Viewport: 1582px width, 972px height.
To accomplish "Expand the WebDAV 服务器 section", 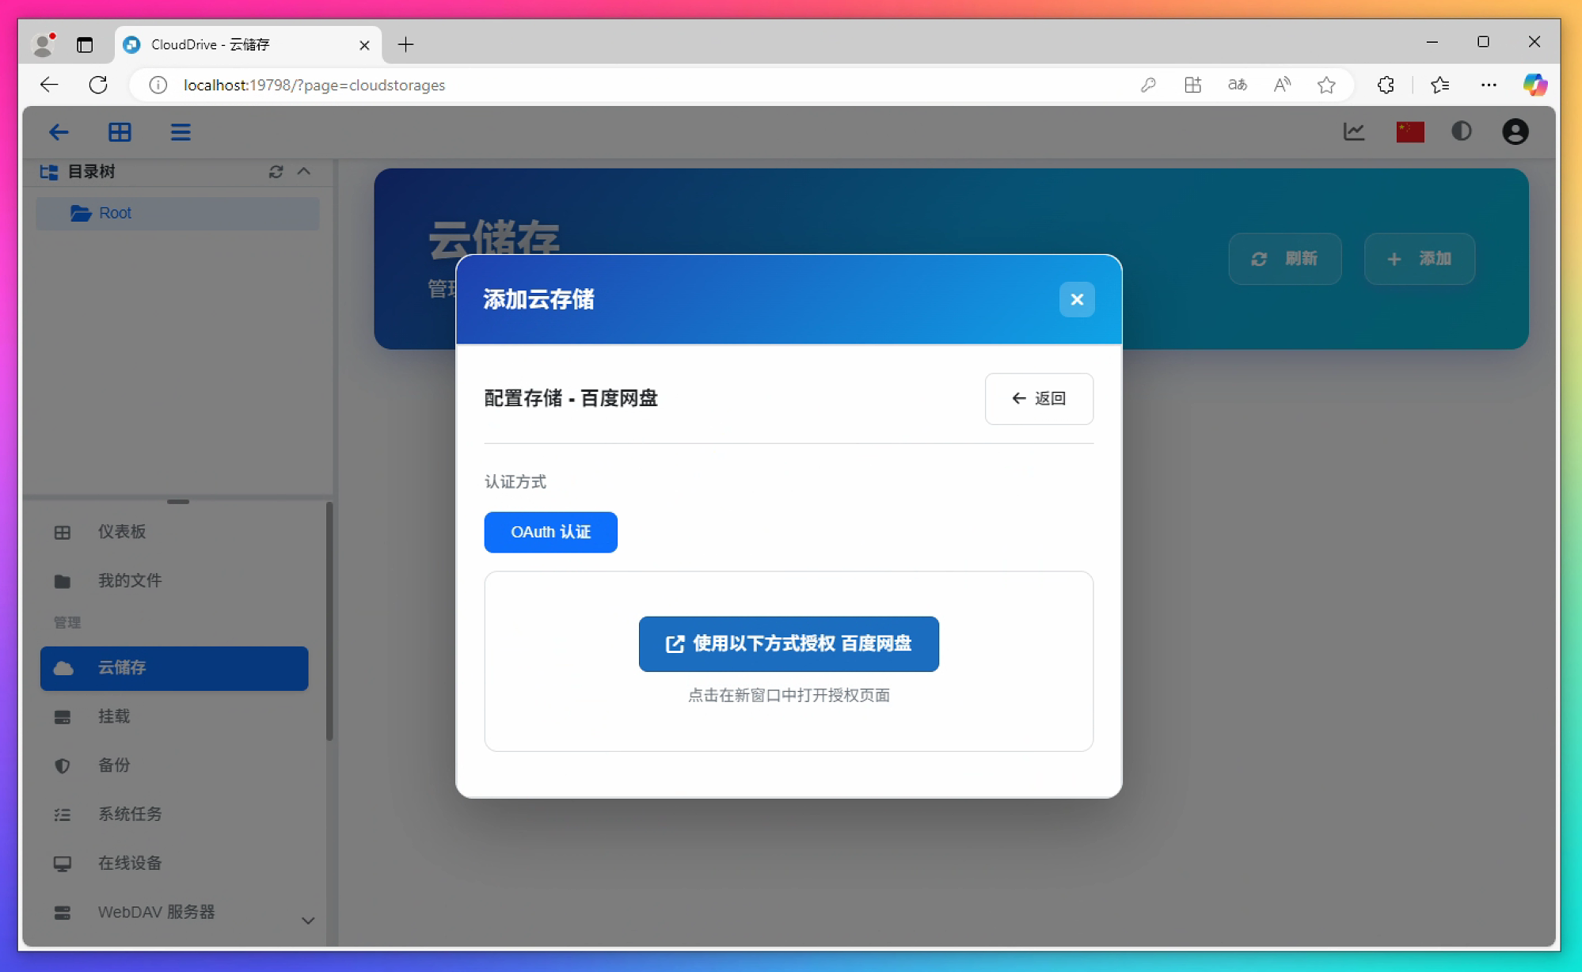I will pyautogui.click(x=308, y=920).
